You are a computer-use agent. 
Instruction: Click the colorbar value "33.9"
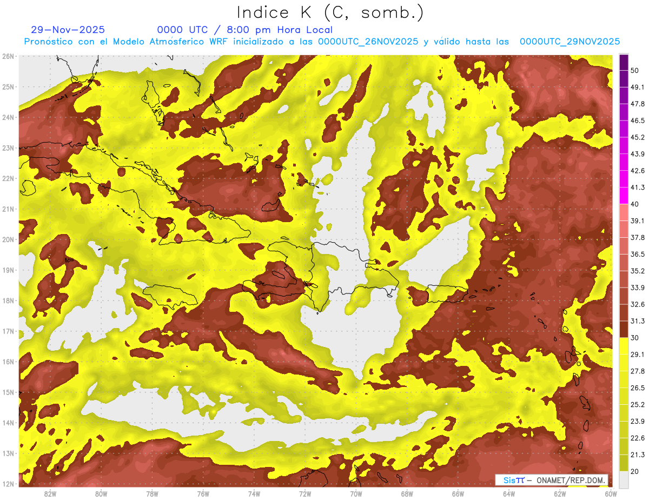638,288
